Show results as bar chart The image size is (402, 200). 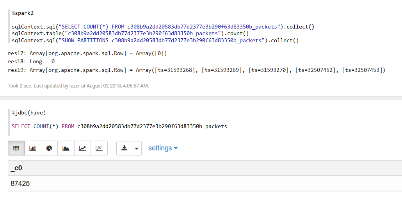coord(33,148)
